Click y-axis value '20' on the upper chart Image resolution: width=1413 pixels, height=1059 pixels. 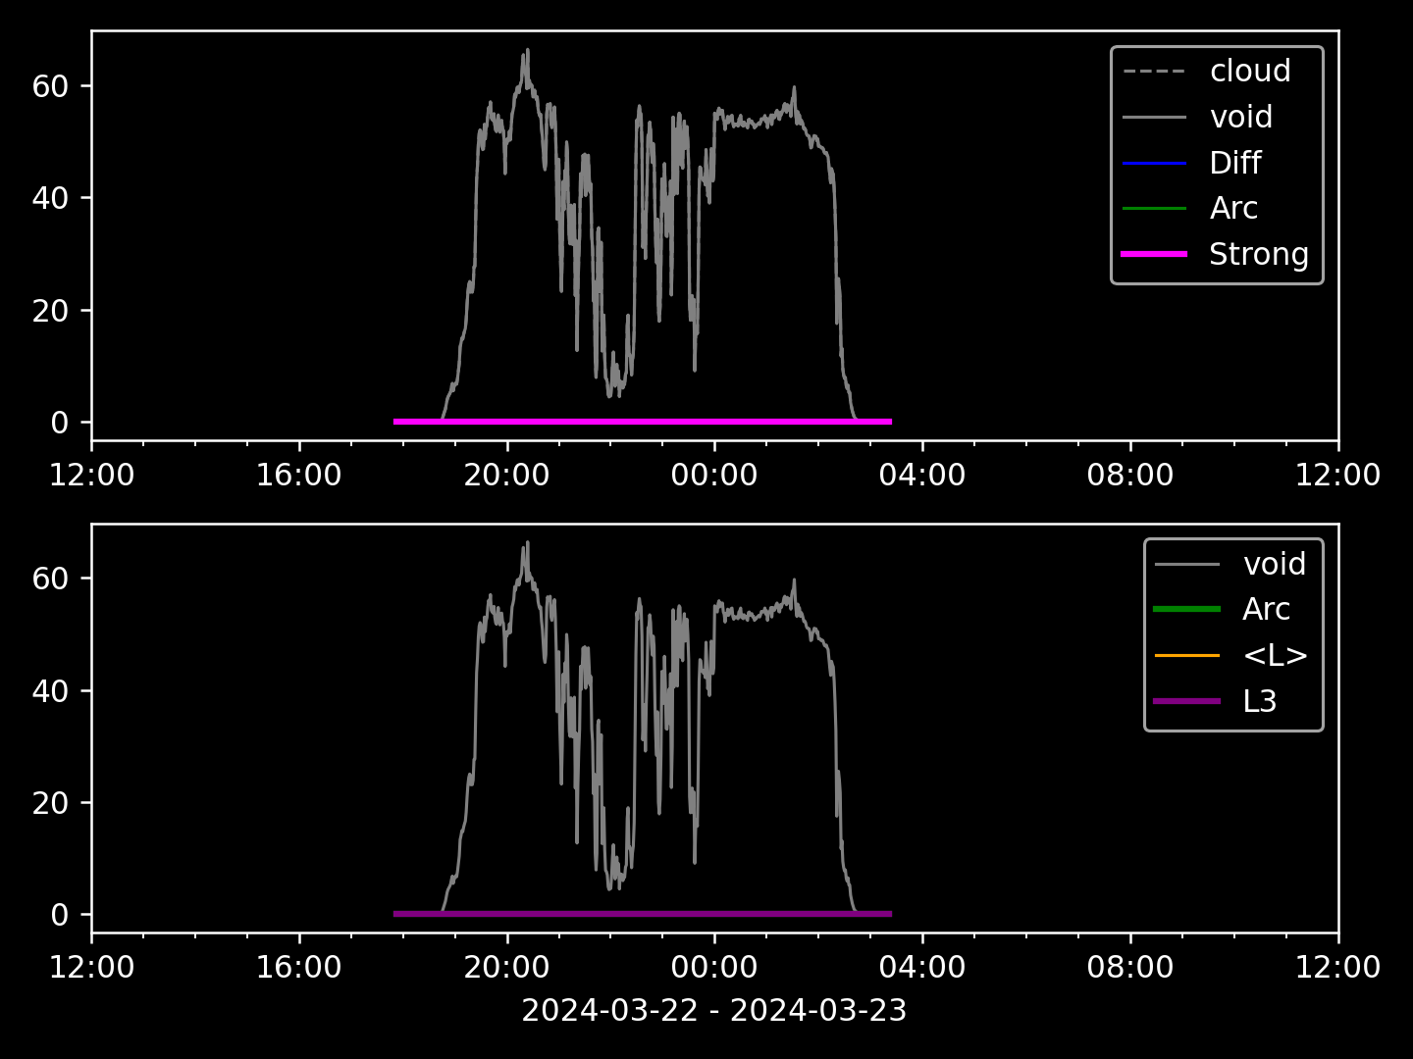tap(50, 310)
